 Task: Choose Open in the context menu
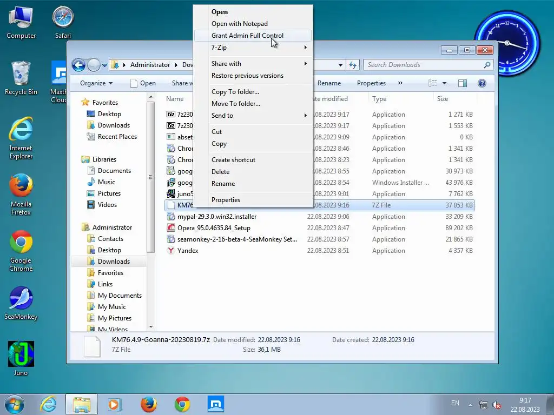click(253, 12)
